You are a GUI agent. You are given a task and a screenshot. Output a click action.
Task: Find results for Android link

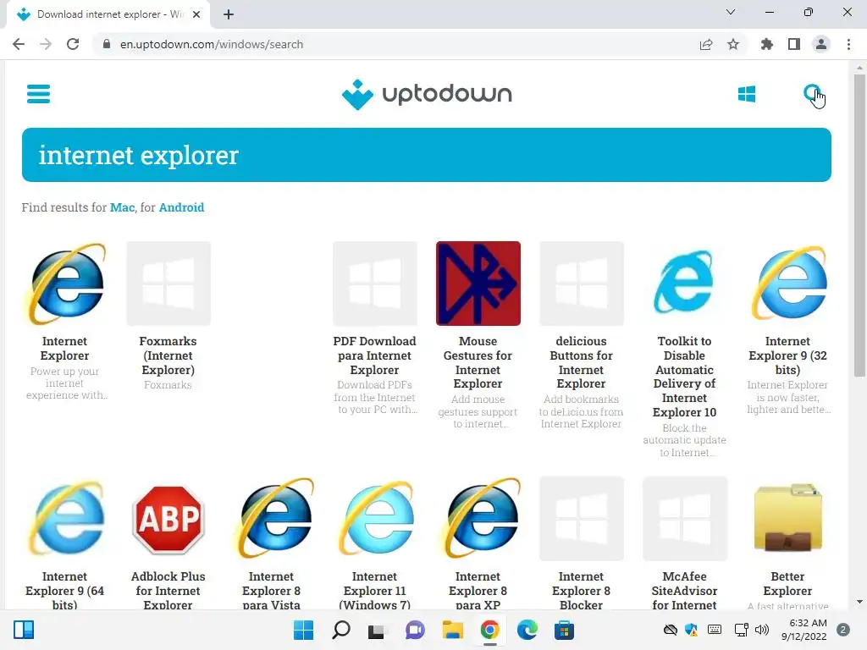pos(181,207)
